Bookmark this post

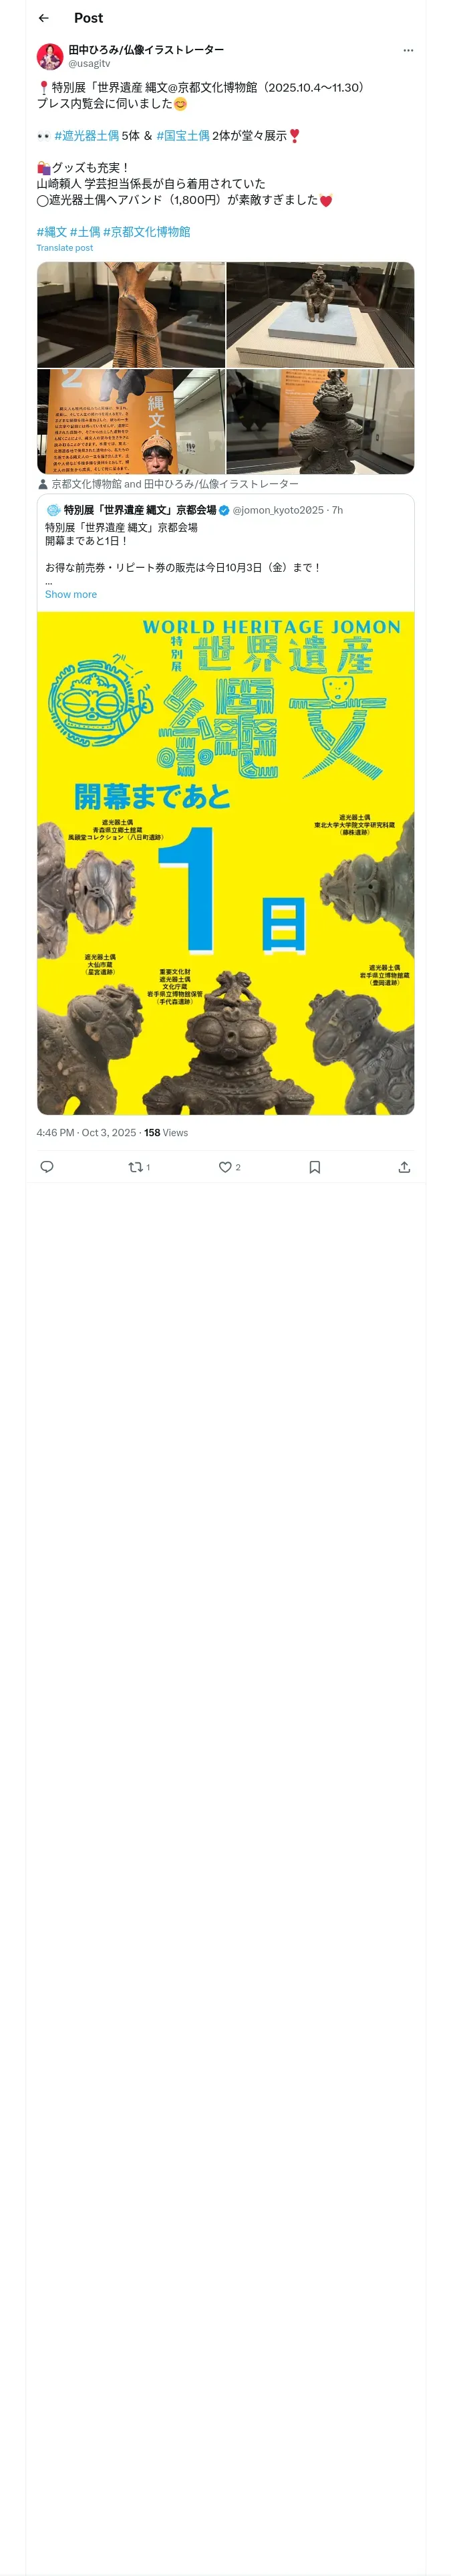pos(315,1167)
